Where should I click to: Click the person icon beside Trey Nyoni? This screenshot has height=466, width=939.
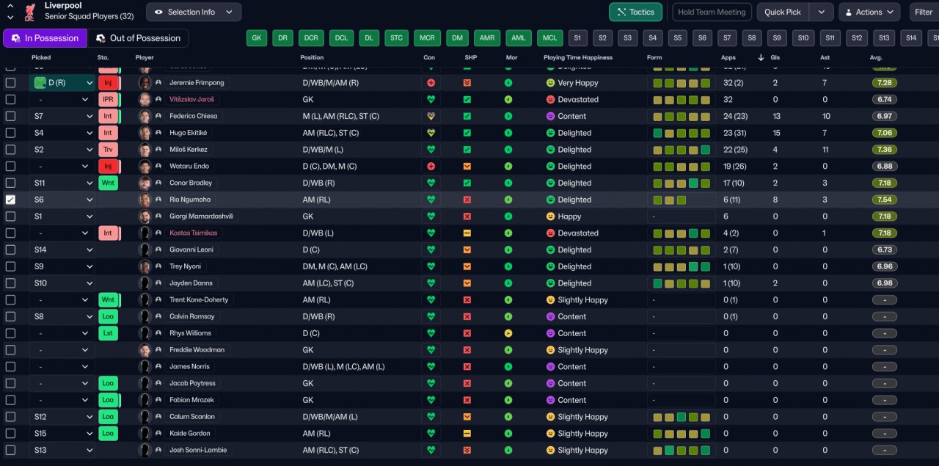[158, 266]
